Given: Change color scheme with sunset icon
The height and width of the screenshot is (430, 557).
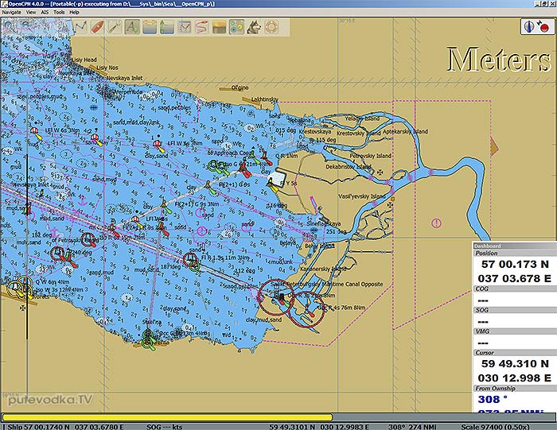Looking at the screenshot, I should pyautogui.click(x=219, y=27).
